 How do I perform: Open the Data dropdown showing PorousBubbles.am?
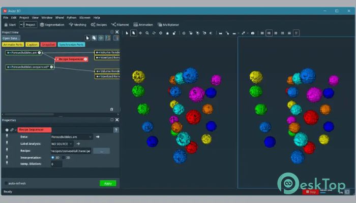(72, 137)
